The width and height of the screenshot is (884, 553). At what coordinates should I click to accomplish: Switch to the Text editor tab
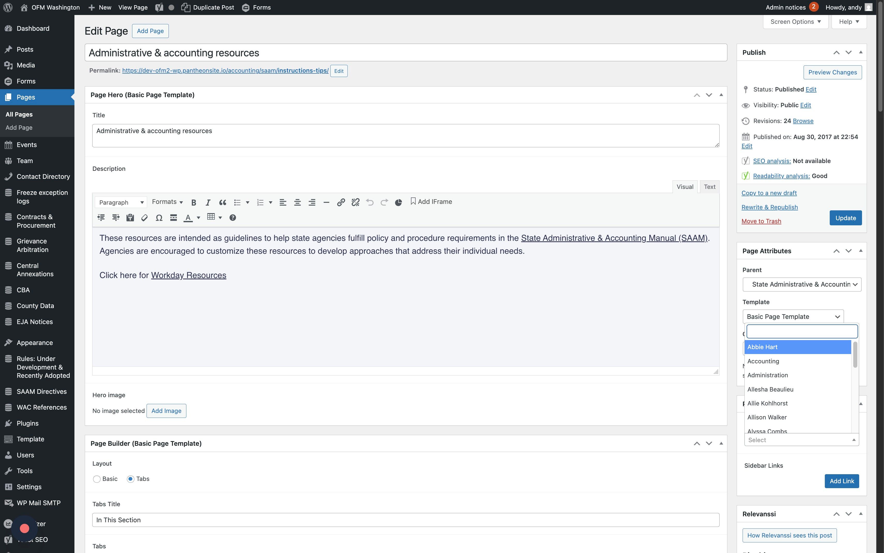(709, 187)
